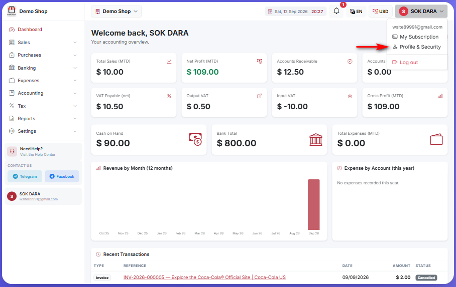Viewport: 456px width, 287px height.
Task: Open the notifications bell icon
Action: pyautogui.click(x=336, y=12)
